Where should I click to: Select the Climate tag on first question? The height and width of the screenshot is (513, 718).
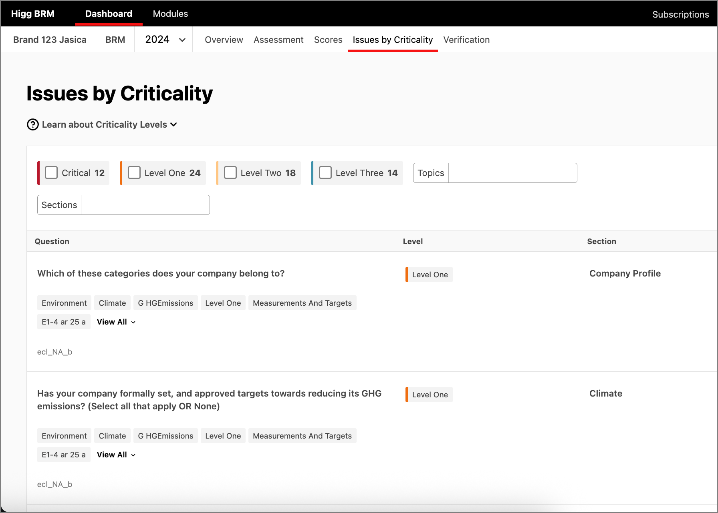(x=112, y=303)
